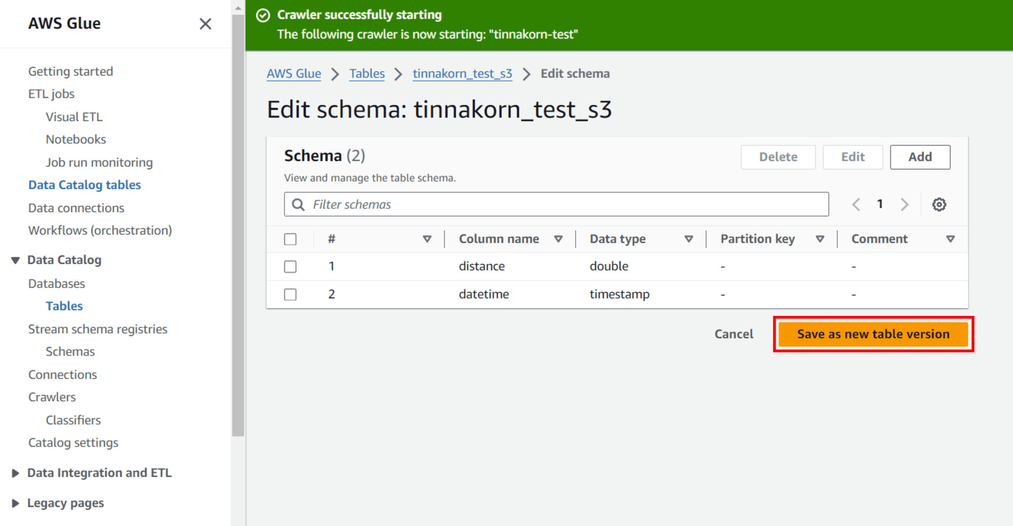Click the distance column name cell

[482, 267]
